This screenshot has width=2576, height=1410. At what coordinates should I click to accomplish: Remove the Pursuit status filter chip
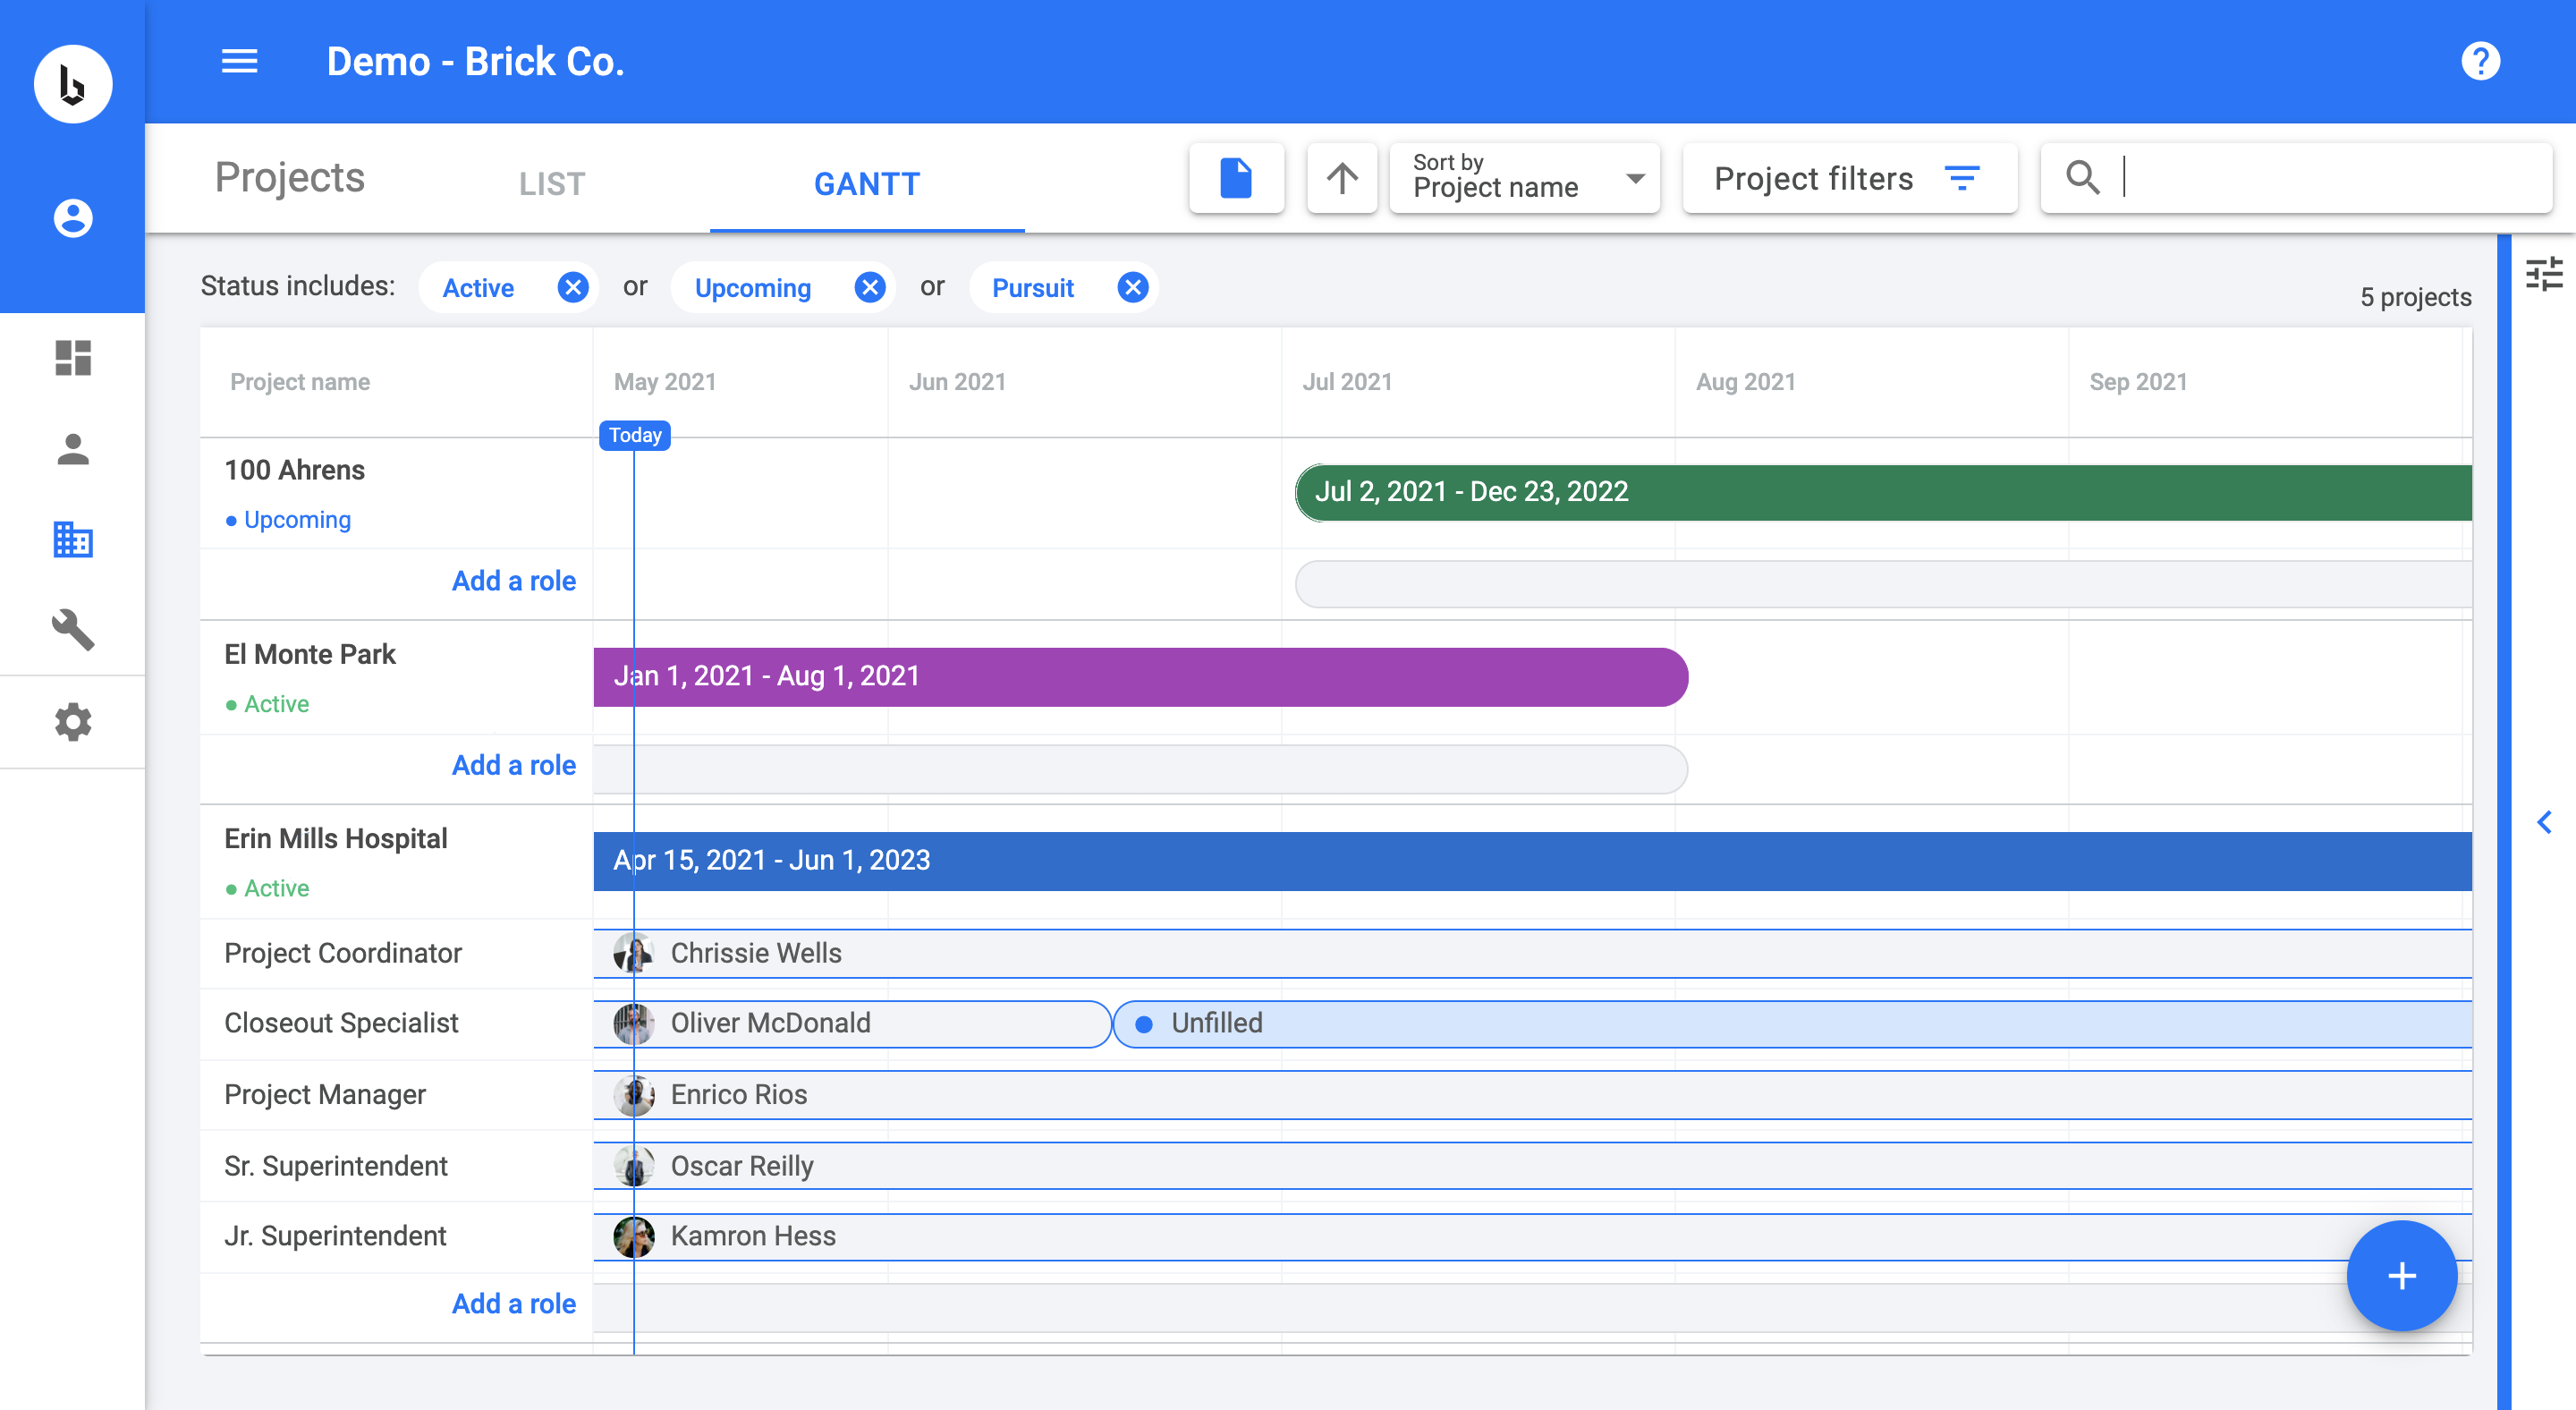point(1132,288)
